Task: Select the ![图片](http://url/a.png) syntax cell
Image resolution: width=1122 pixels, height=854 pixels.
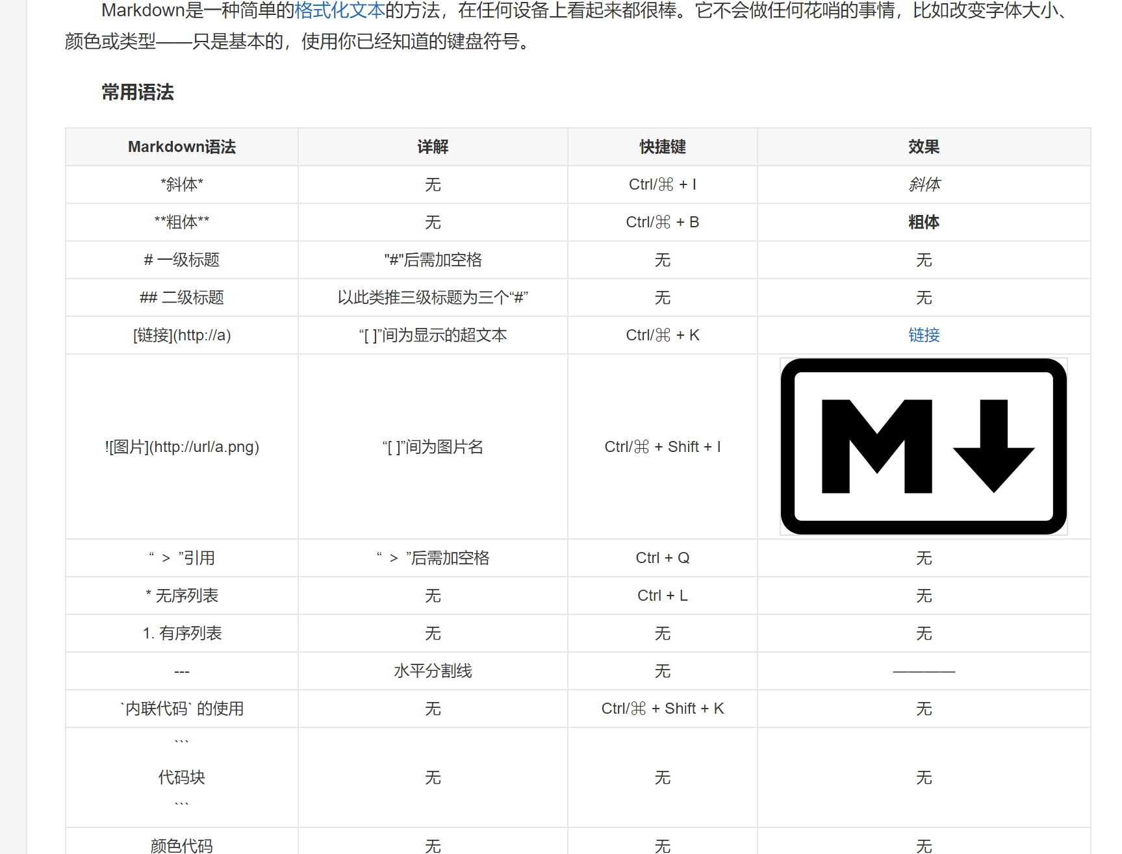Action: point(182,447)
